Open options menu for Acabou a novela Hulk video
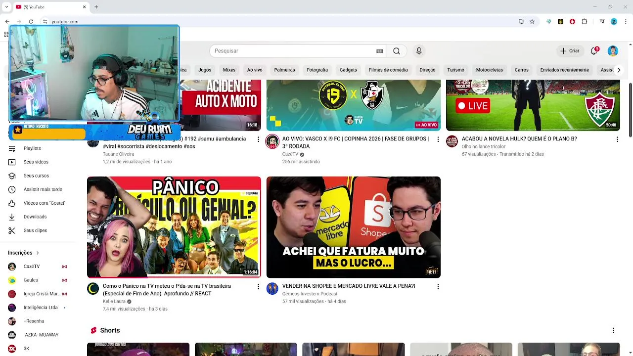 point(617,139)
